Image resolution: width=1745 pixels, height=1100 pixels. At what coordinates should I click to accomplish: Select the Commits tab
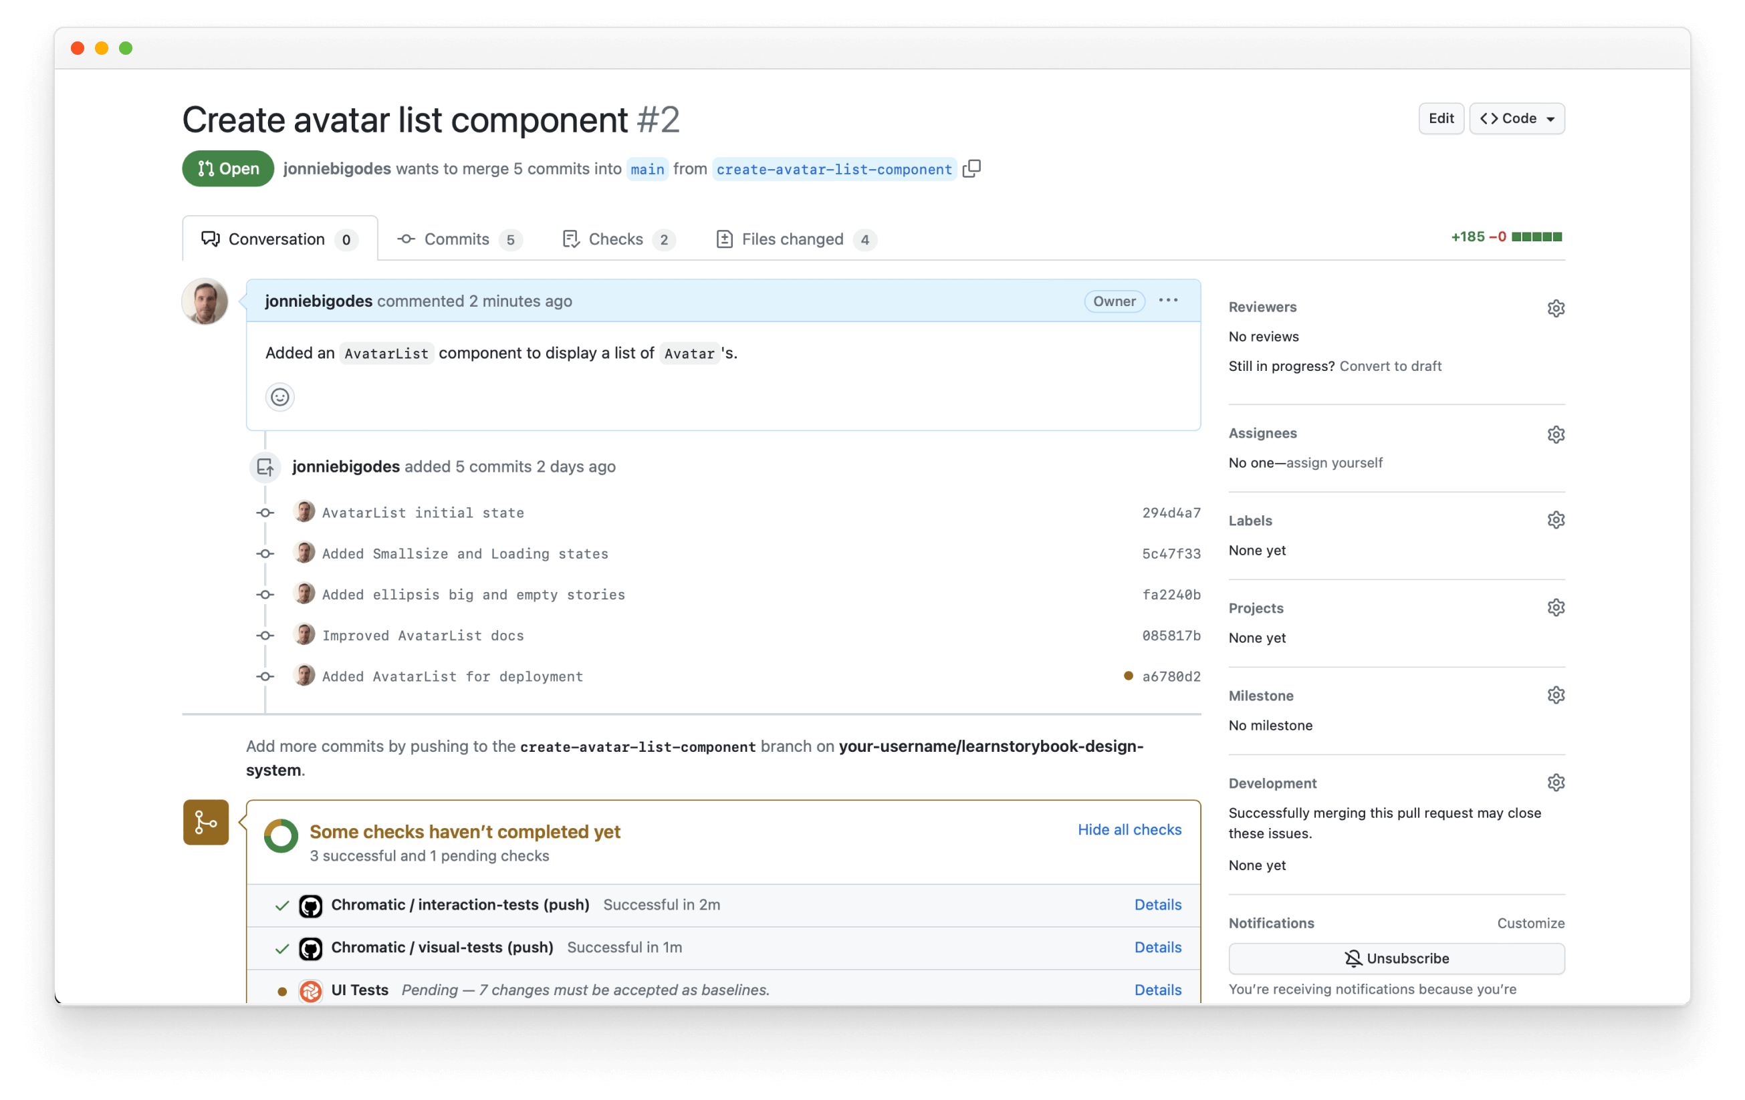pos(457,239)
